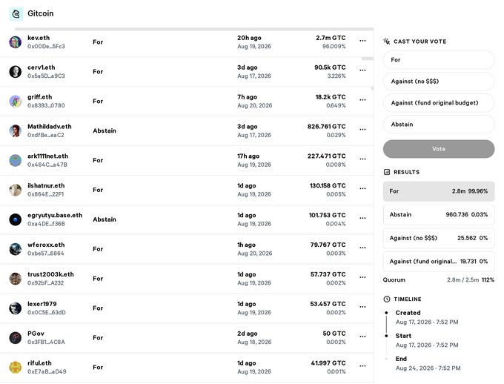This screenshot has width=504, height=384.
Task: Click the For result bar
Action: (439, 191)
